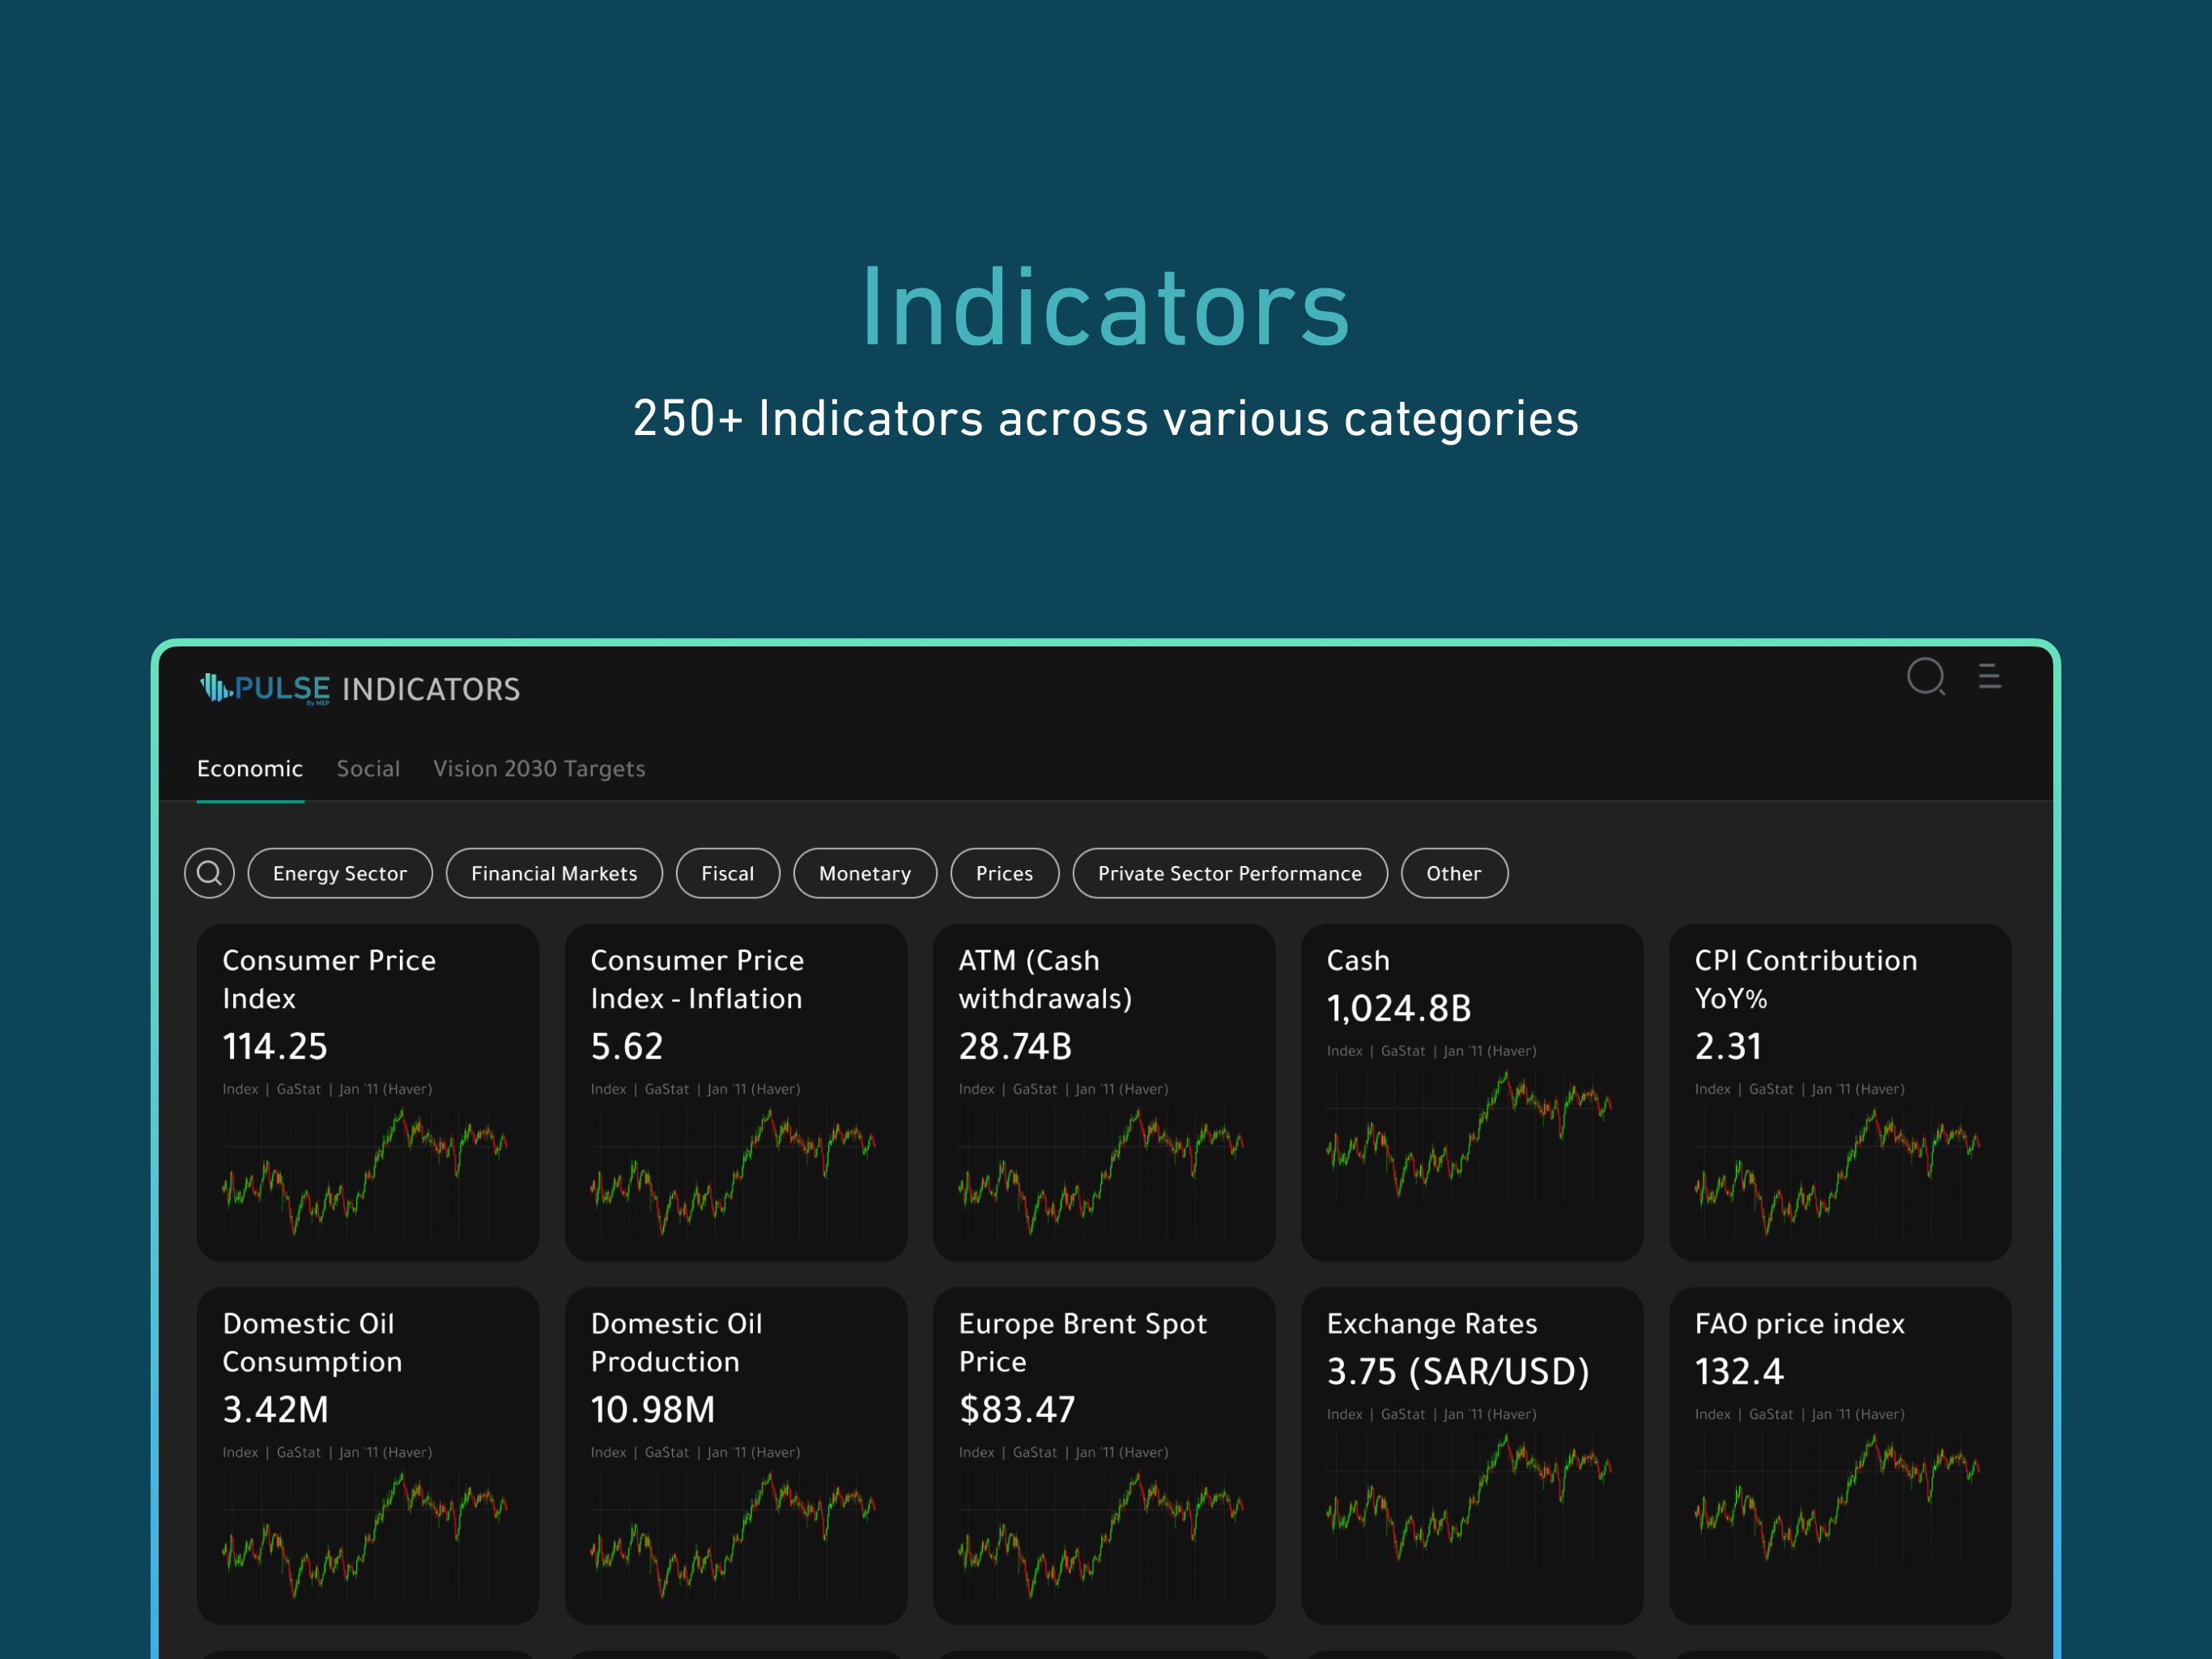Open the hamburger menu icon
This screenshot has height=1659, width=2212.
[1989, 676]
